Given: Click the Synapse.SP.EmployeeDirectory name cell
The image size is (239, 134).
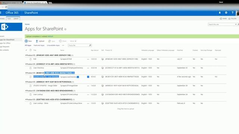Looking at the screenshot, I should coord(72,68).
